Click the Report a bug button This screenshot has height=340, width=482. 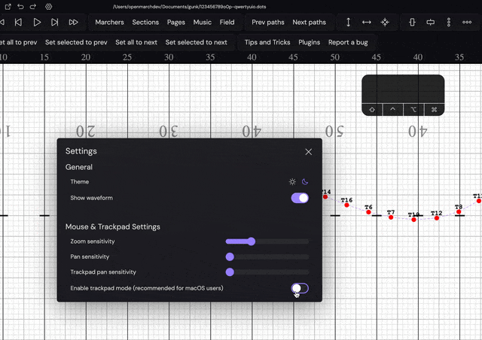point(349,42)
